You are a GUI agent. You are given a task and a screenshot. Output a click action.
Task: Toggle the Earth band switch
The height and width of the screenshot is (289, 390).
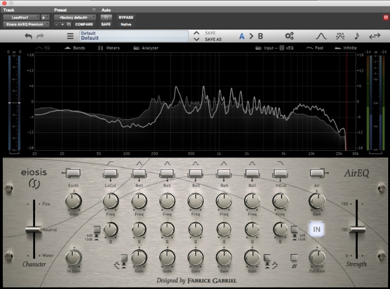tap(73, 173)
